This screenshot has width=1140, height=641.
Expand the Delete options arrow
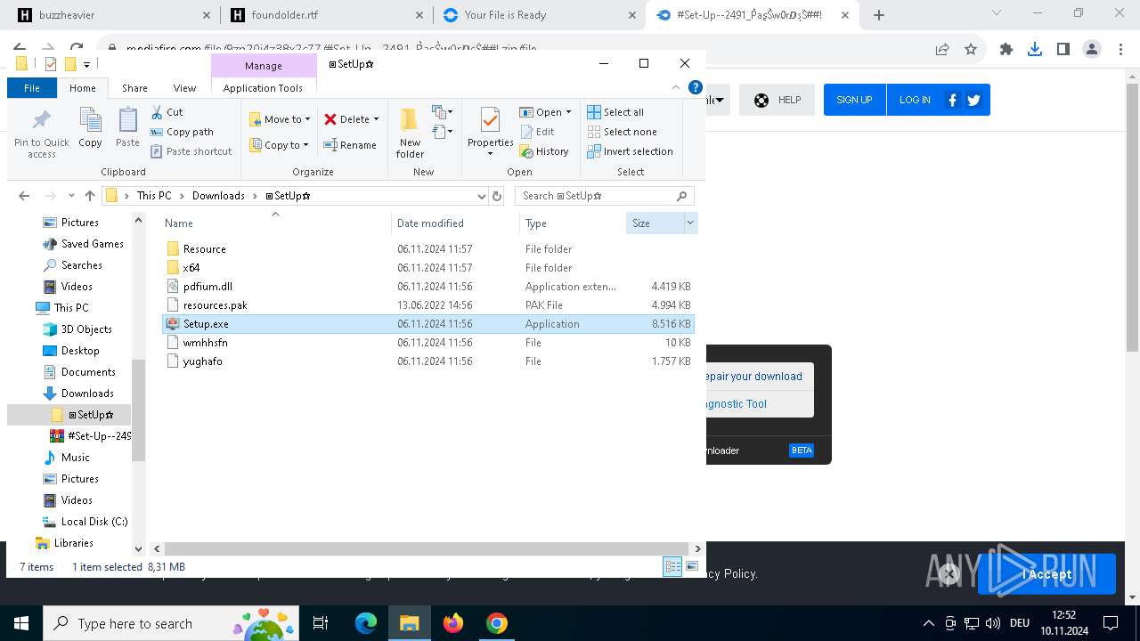pos(376,119)
